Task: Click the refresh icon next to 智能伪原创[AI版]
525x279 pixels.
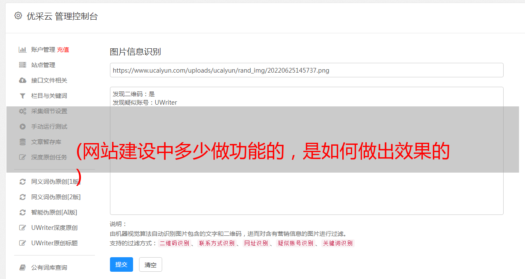Action: click(23, 212)
